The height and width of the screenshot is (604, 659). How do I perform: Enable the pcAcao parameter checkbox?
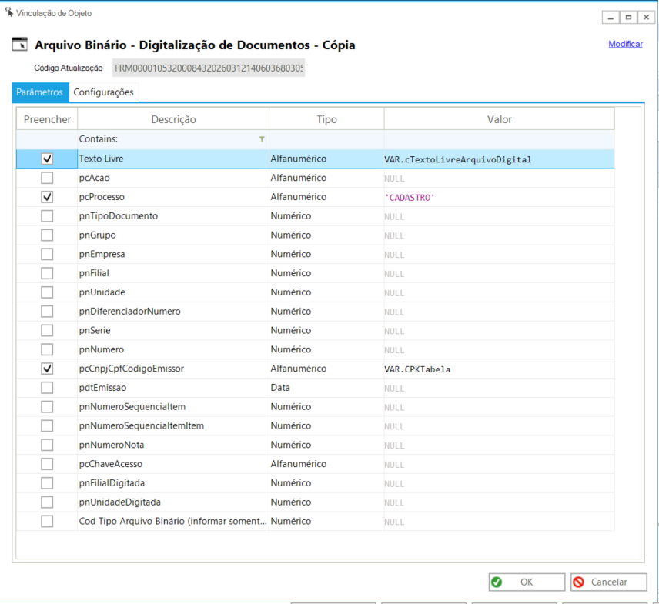tap(47, 178)
